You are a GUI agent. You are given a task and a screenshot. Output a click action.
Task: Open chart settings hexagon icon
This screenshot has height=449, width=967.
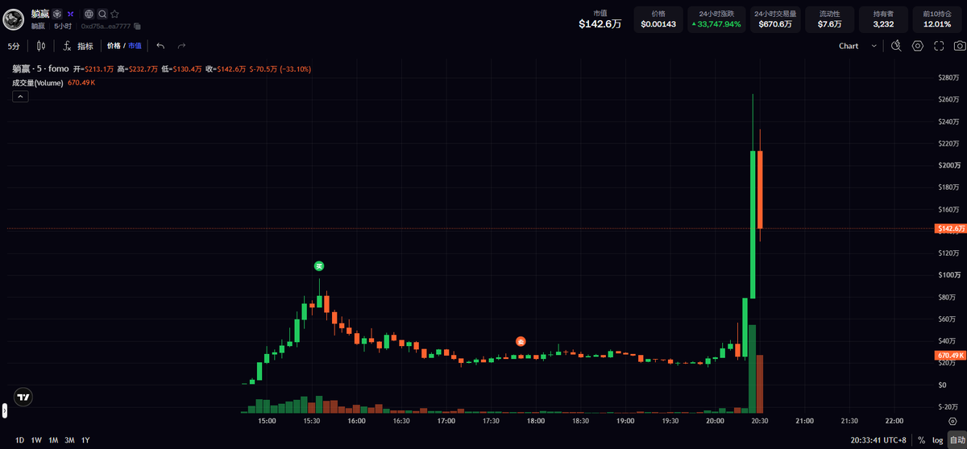pos(917,46)
